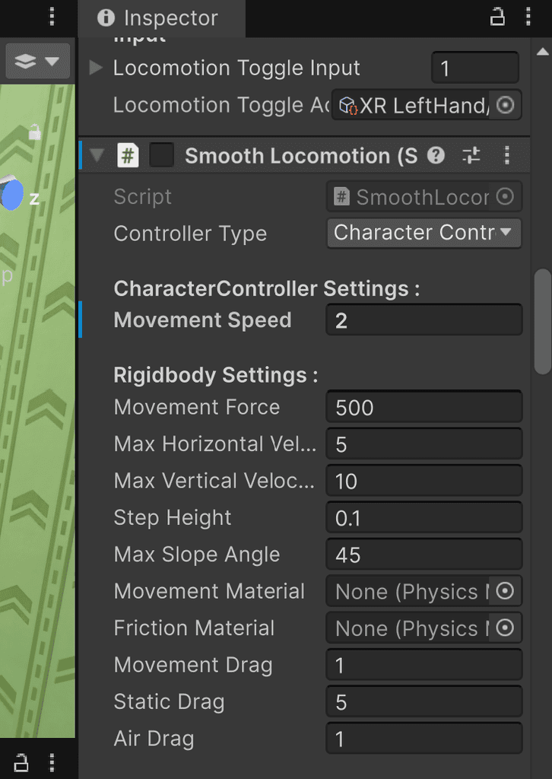Click Rigidbody Settings header text

pyautogui.click(x=216, y=375)
